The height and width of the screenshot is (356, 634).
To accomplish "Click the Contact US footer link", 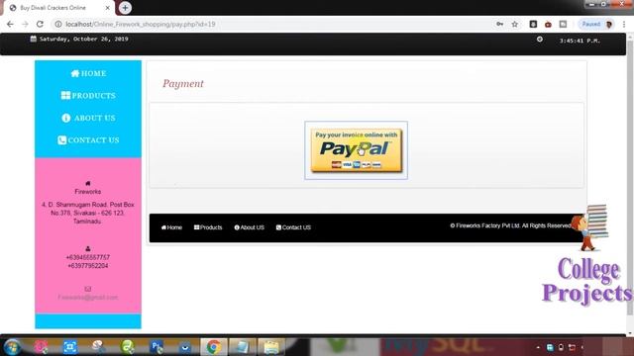I will (293, 227).
